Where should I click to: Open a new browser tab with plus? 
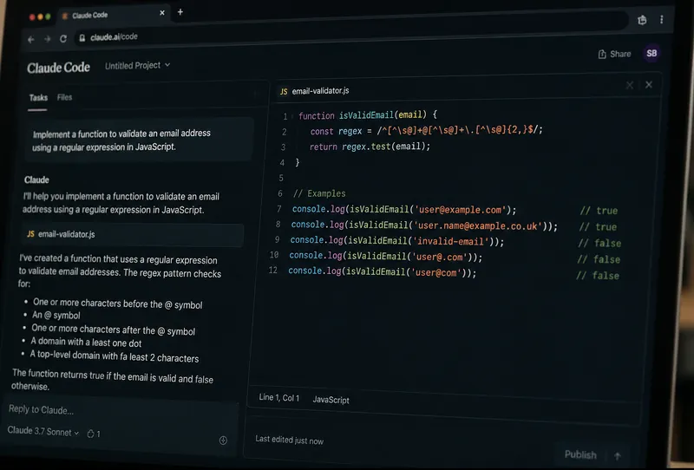coord(180,12)
